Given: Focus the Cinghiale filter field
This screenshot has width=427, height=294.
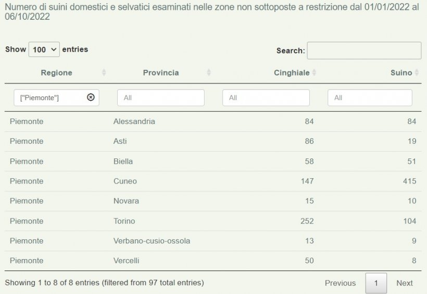Looking at the screenshot, I should point(266,97).
